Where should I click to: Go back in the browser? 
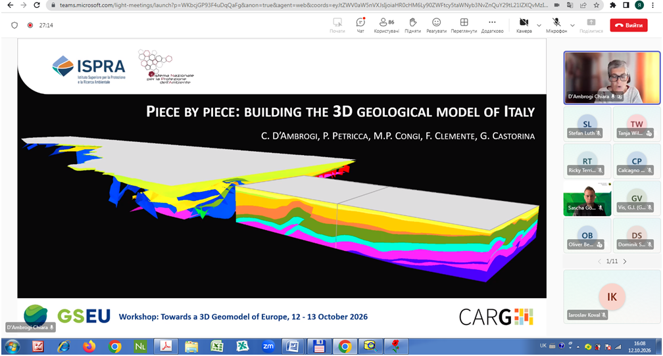pos(10,5)
